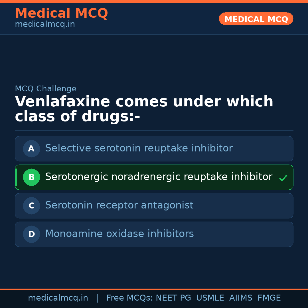The height and width of the screenshot is (308, 308).
Task: Click the letter C circle badge
Action: 31,206
